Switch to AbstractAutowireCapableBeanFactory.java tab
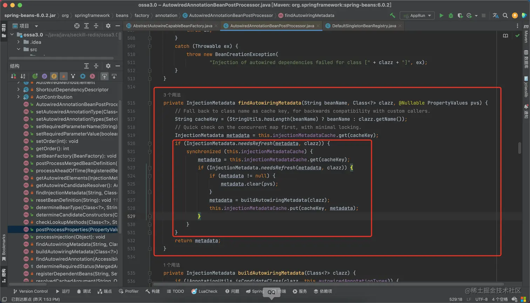Viewport: 530px width, 303px height. coord(173,26)
